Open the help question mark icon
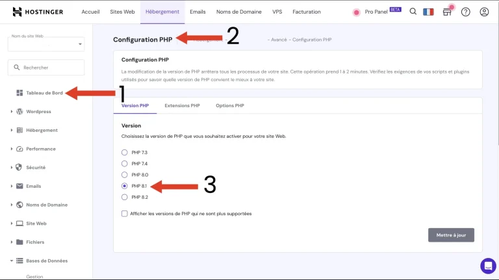499x280 pixels. point(465,12)
